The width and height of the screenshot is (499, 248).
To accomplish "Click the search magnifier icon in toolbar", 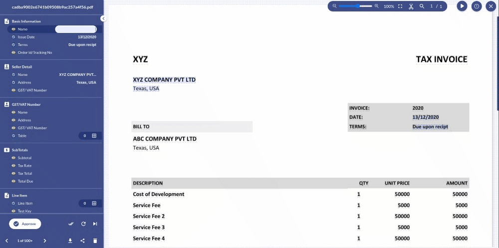I will 422,6.
